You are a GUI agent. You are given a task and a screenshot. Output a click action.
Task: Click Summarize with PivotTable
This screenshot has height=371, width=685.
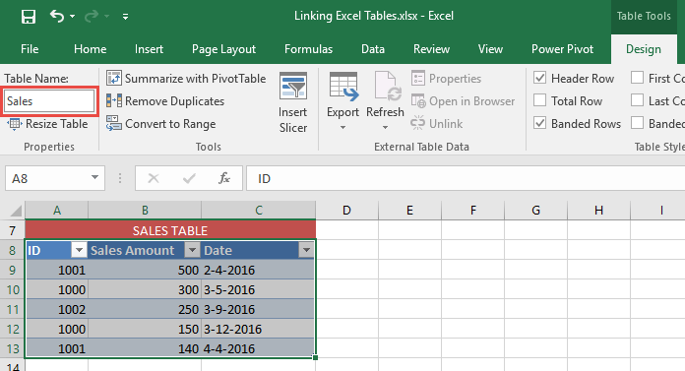tap(186, 78)
